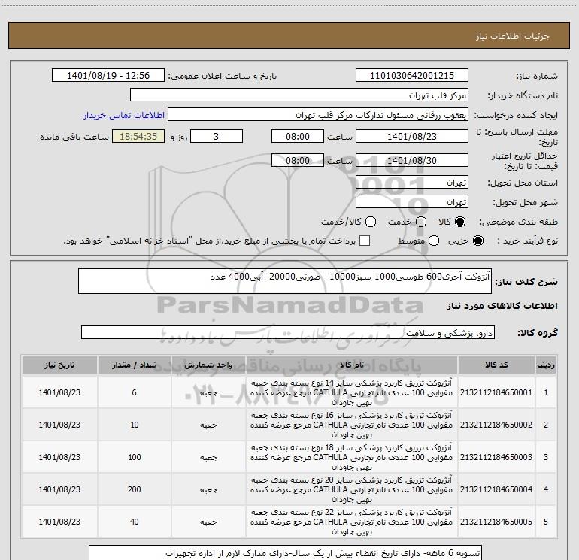This screenshot has width=579, height=560.
Task: Click quantity 200 in row 4
Action: pos(134,489)
